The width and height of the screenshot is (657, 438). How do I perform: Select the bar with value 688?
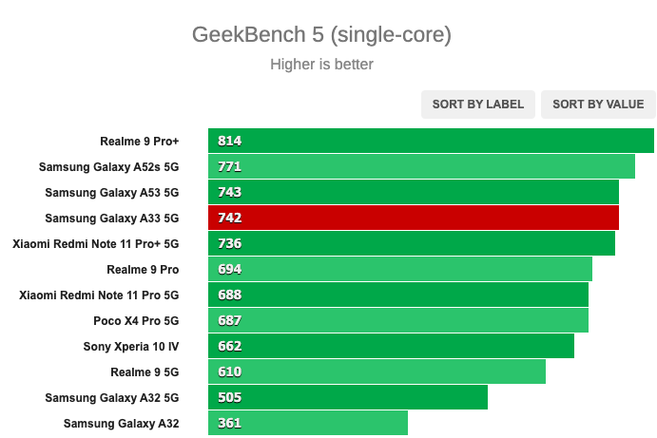click(398, 295)
